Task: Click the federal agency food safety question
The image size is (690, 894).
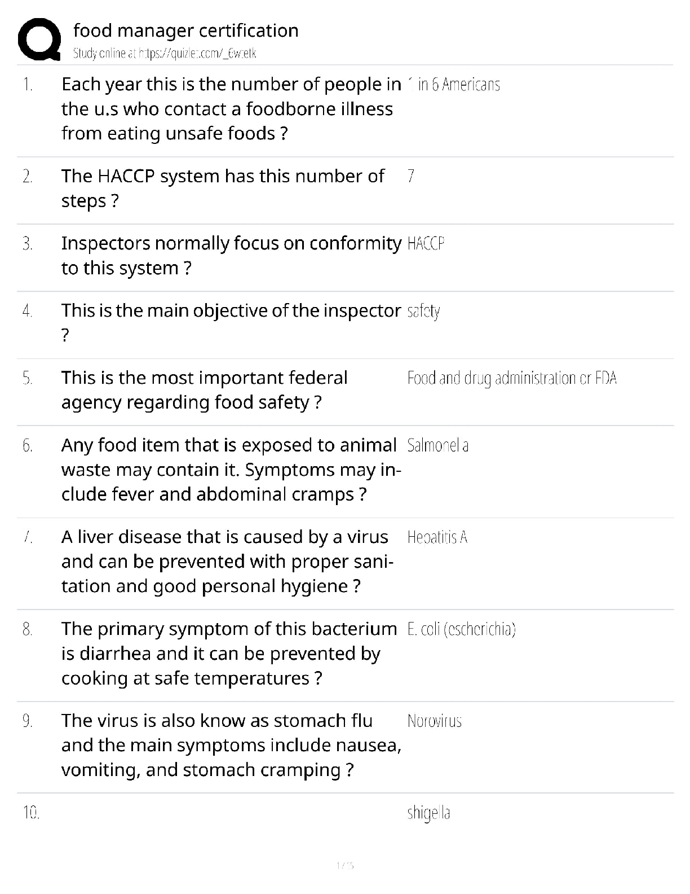Action: [204, 389]
